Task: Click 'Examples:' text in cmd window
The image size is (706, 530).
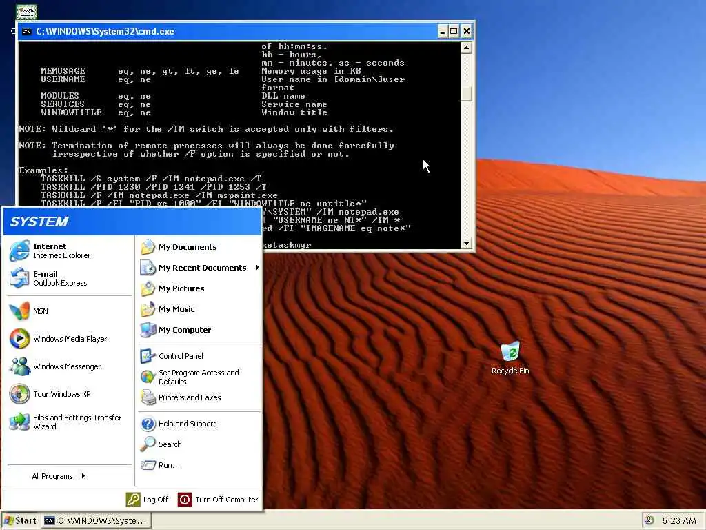Action: (43, 170)
